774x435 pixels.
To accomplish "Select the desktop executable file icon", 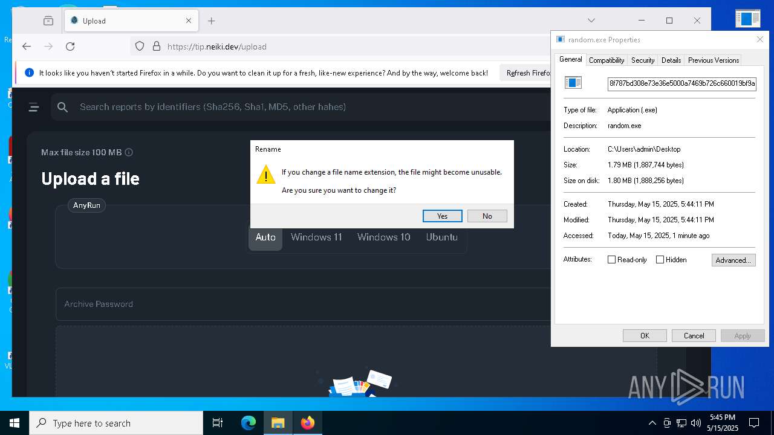I will 747,18.
